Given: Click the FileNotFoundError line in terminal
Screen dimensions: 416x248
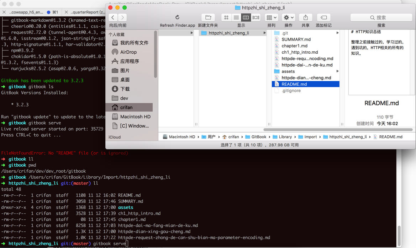Looking at the screenshot, I should coord(64,153).
